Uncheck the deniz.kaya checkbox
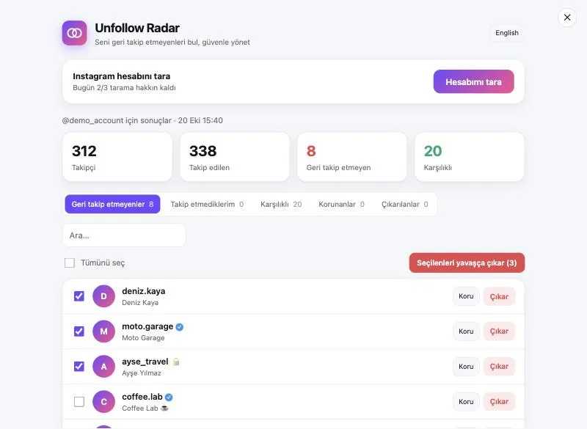This screenshot has width=587, height=429. point(79,296)
